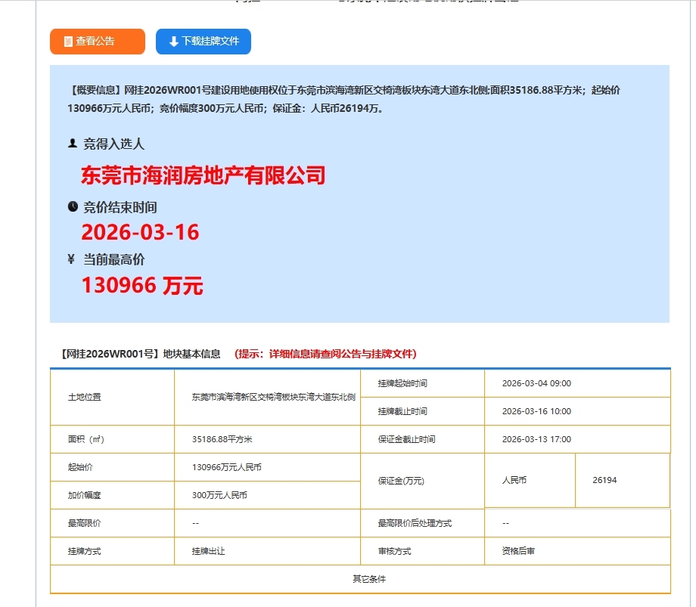Click listing start time 2026-03-04 09:00
The width and height of the screenshot is (696, 607).
pyautogui.click(x=536, y=383)
